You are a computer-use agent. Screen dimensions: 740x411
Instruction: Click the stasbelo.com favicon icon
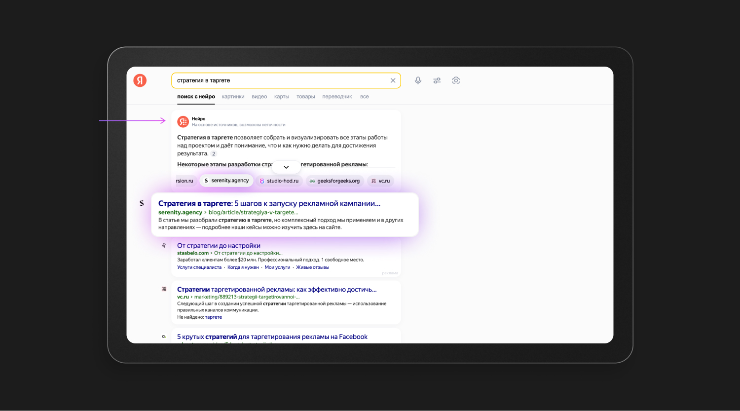click(x=164, y=245)
